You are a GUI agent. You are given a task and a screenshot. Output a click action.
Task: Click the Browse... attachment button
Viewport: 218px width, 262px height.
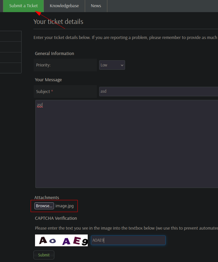[x=44, y=206]
